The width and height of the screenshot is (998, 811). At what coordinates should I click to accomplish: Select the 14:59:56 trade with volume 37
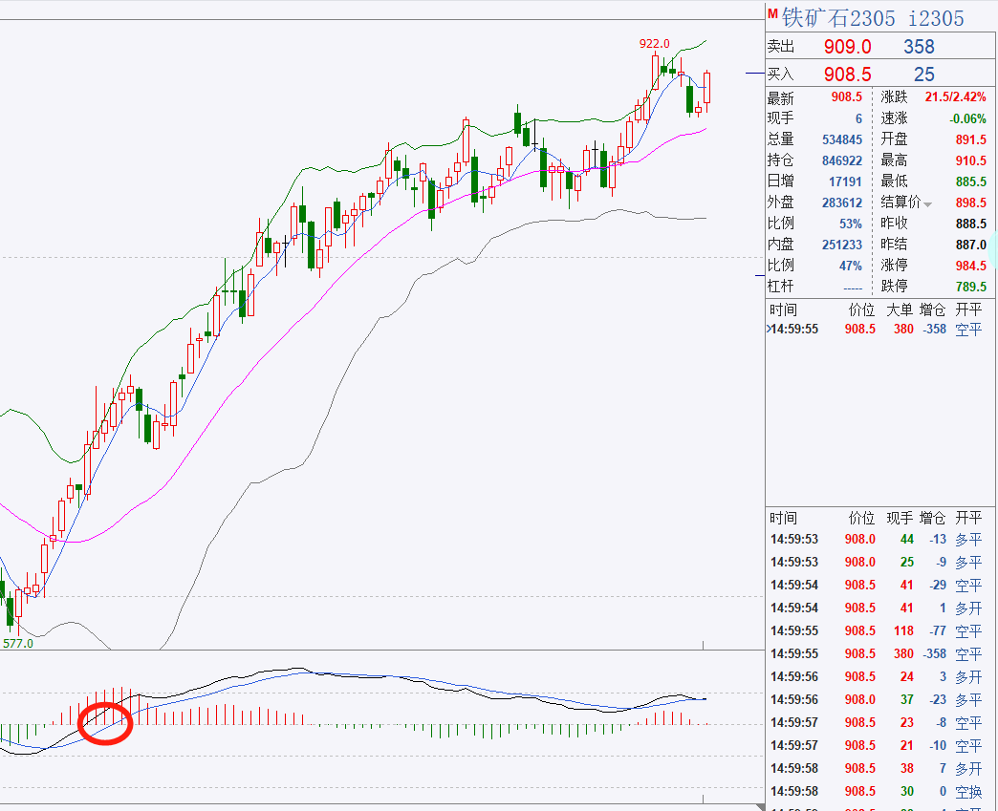pos(881,700)
